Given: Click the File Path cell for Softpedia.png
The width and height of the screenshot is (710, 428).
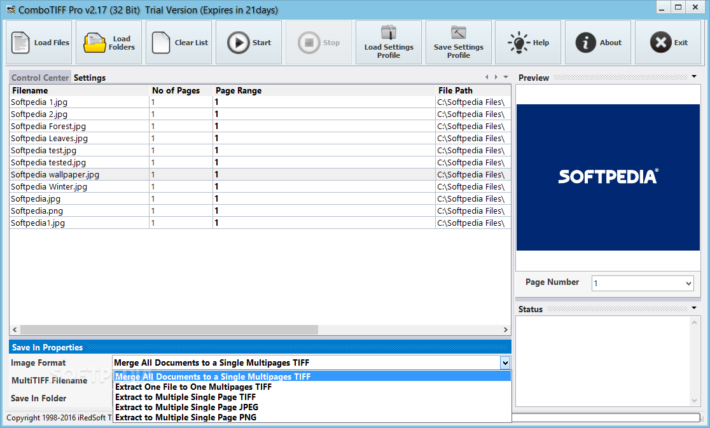Looking at the screenshot, I should tap(473, 211).
